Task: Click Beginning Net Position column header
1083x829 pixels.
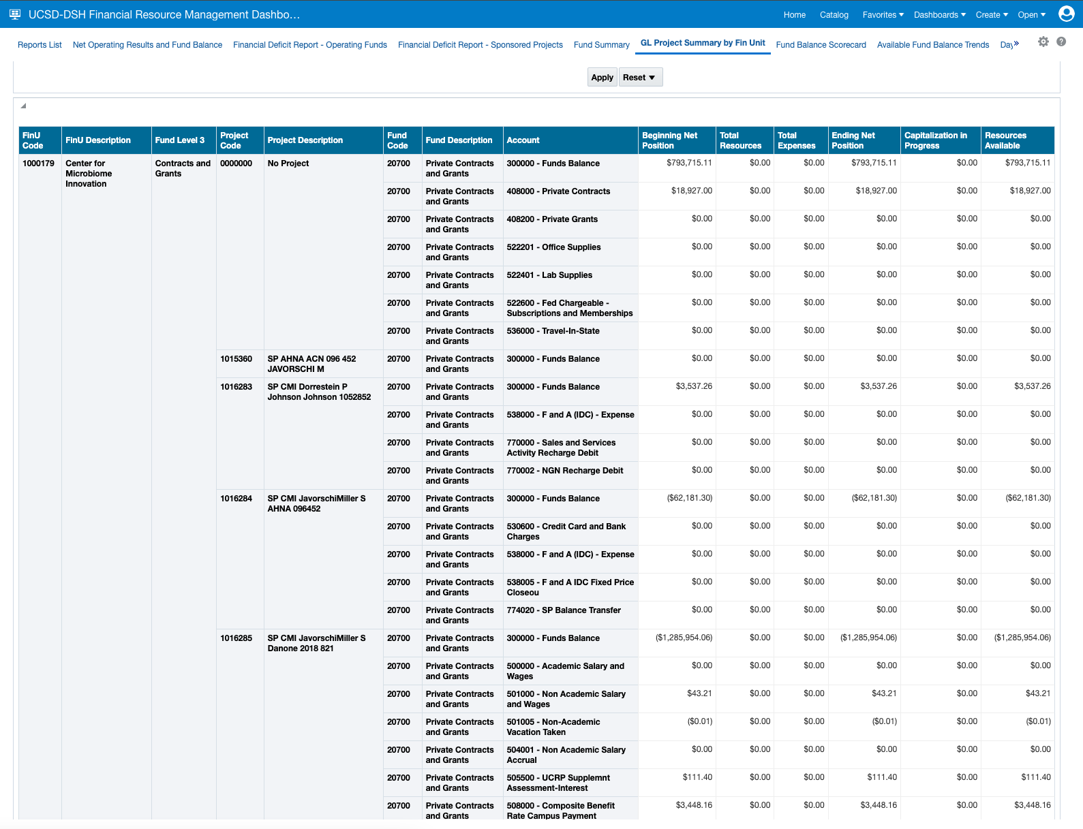Action: pyautogui.click(x=677, y=140)
